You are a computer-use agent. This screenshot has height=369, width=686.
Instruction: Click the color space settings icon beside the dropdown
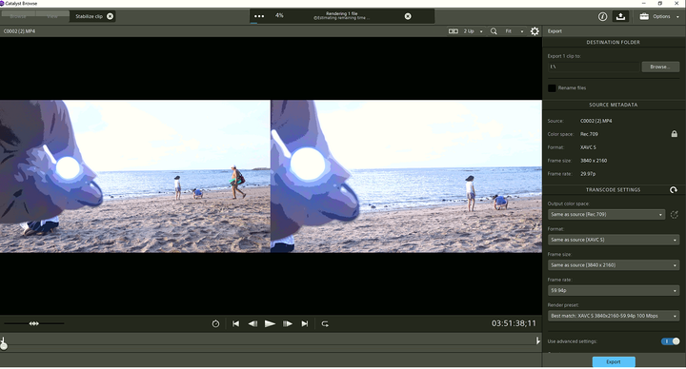(x=675, y=214)
